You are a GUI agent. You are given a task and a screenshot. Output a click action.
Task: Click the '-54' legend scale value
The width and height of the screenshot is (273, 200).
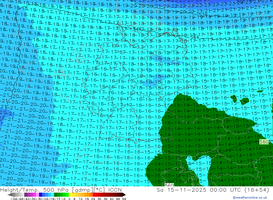(14, 199)
